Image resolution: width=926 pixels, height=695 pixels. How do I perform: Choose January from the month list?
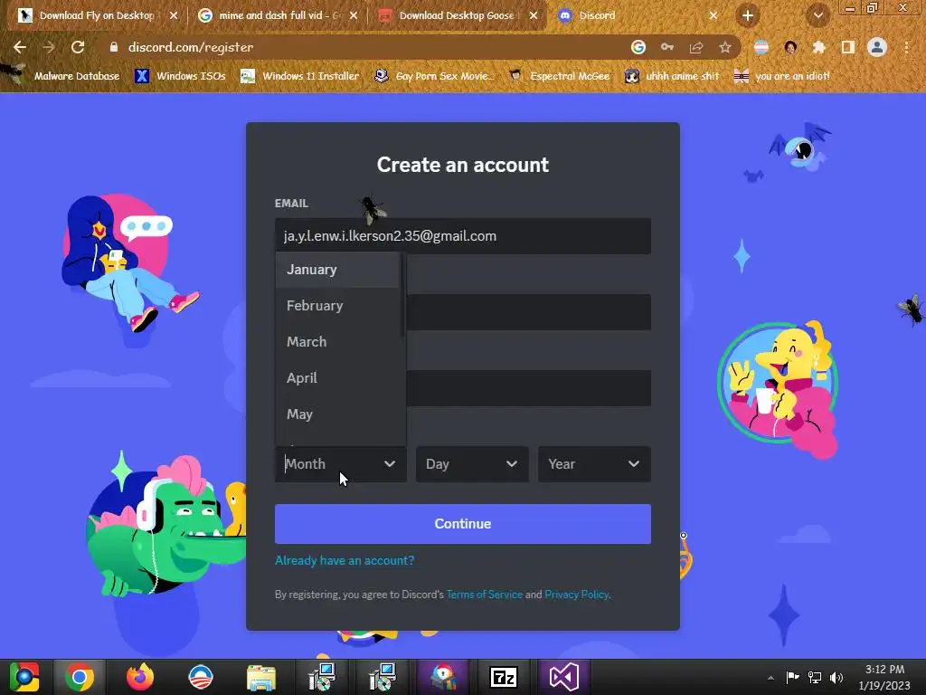point(337,270)
